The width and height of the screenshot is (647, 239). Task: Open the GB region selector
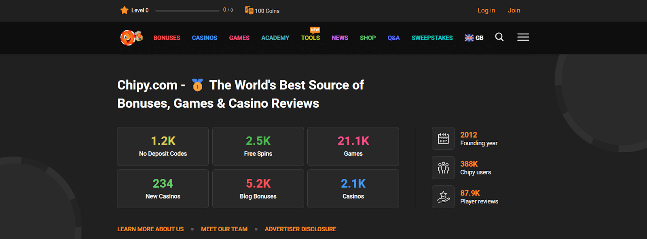tap(474, 38)
